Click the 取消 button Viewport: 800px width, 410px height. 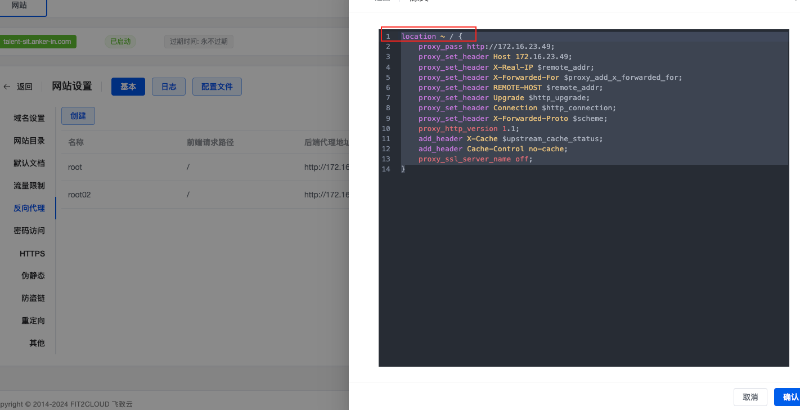coord(750,397)
